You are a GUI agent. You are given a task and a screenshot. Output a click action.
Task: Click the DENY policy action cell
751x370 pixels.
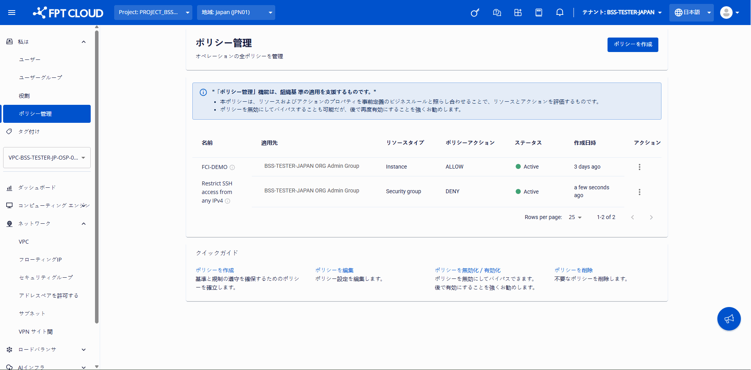tap(452, 191)
